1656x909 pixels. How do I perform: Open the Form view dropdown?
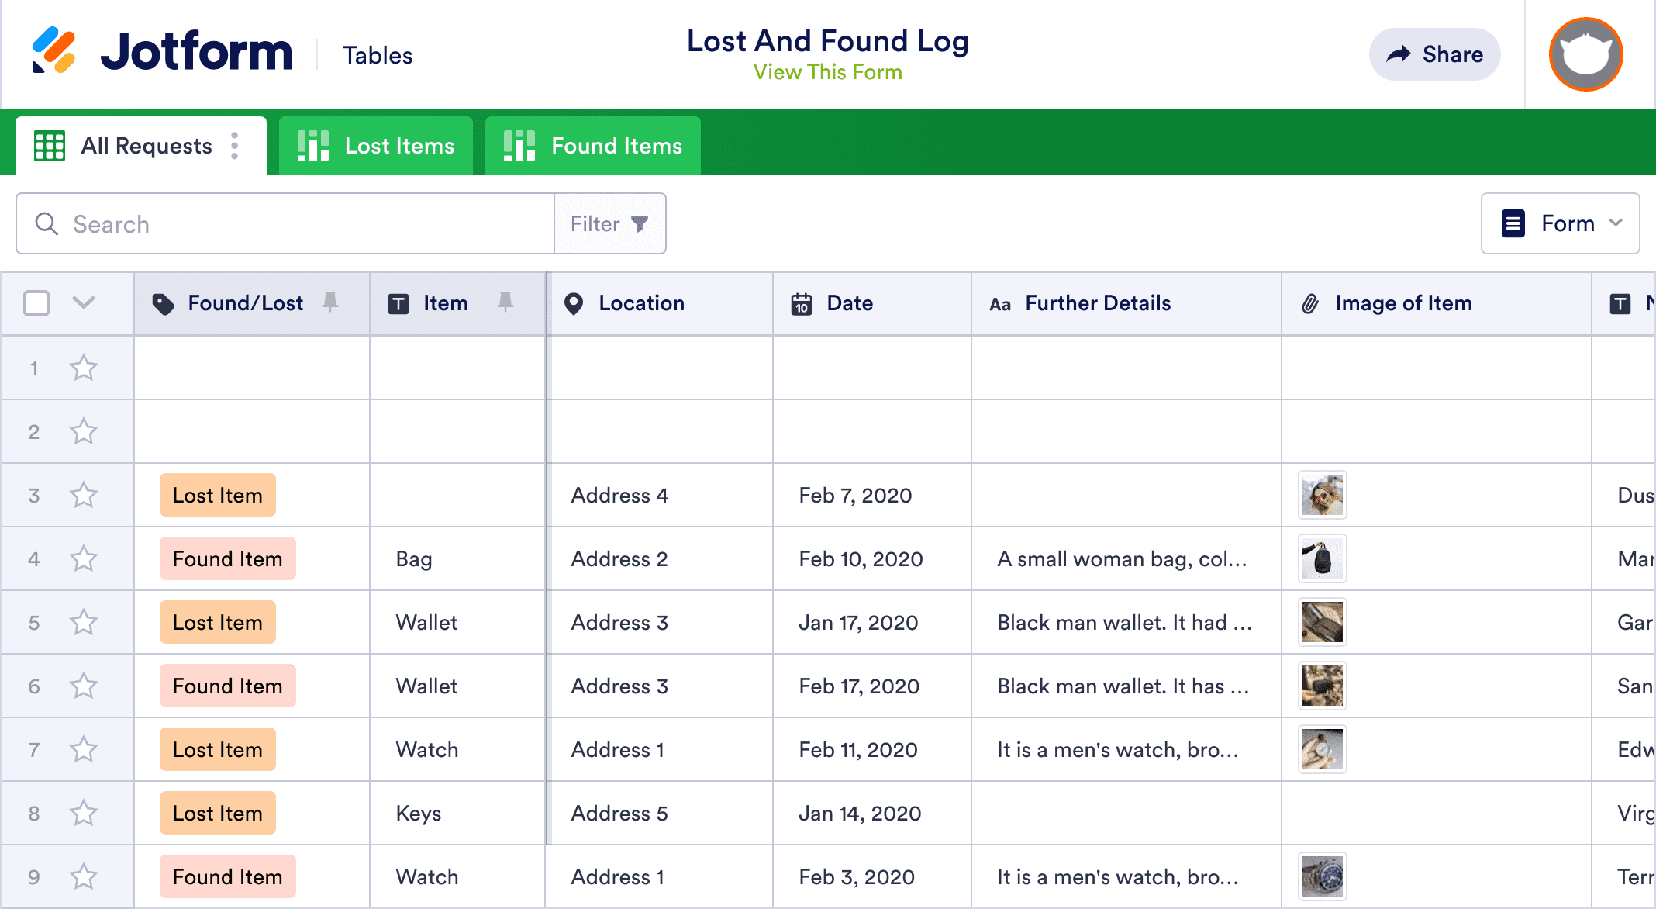[1560, 223]
